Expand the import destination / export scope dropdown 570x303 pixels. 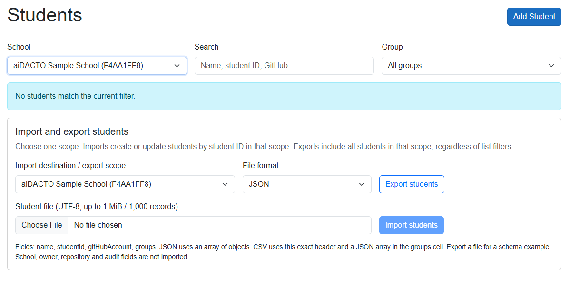click(125, 184)
